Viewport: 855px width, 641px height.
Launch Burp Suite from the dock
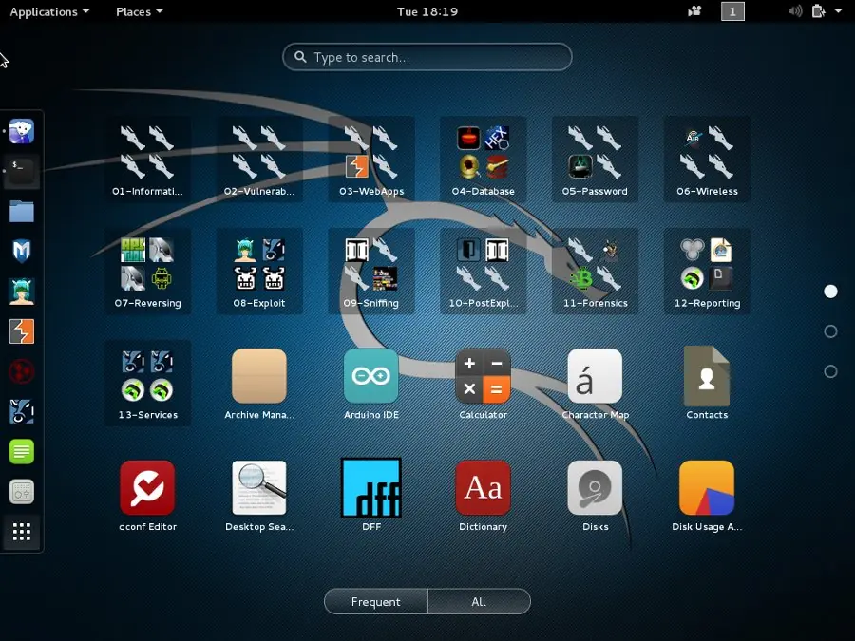point(22,331)
